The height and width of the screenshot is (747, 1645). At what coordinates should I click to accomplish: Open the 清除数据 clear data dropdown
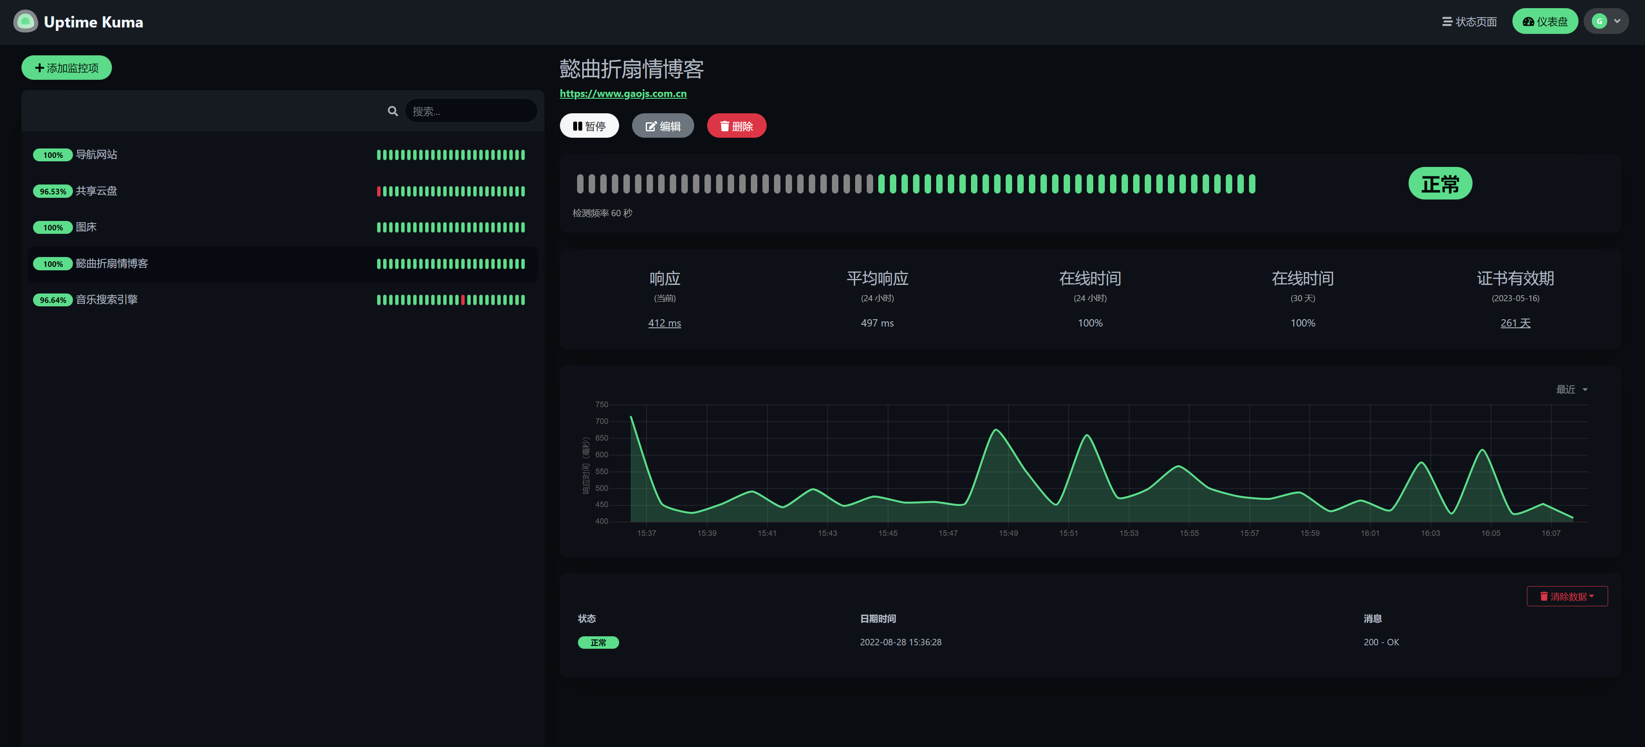1567,596
